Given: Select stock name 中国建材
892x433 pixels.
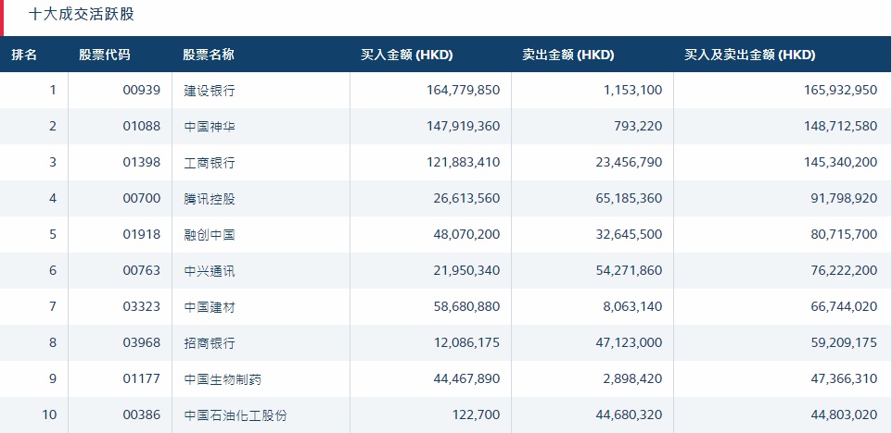Looking at the screenshot, I should coord(210,307).
